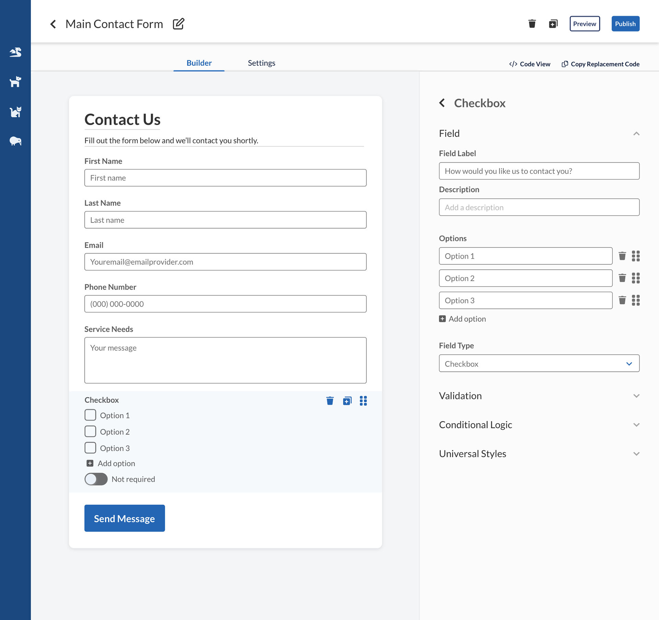Check the Option 3 checkbox in form
Viewport: 659px width, 620px height.
click(90, 448)
